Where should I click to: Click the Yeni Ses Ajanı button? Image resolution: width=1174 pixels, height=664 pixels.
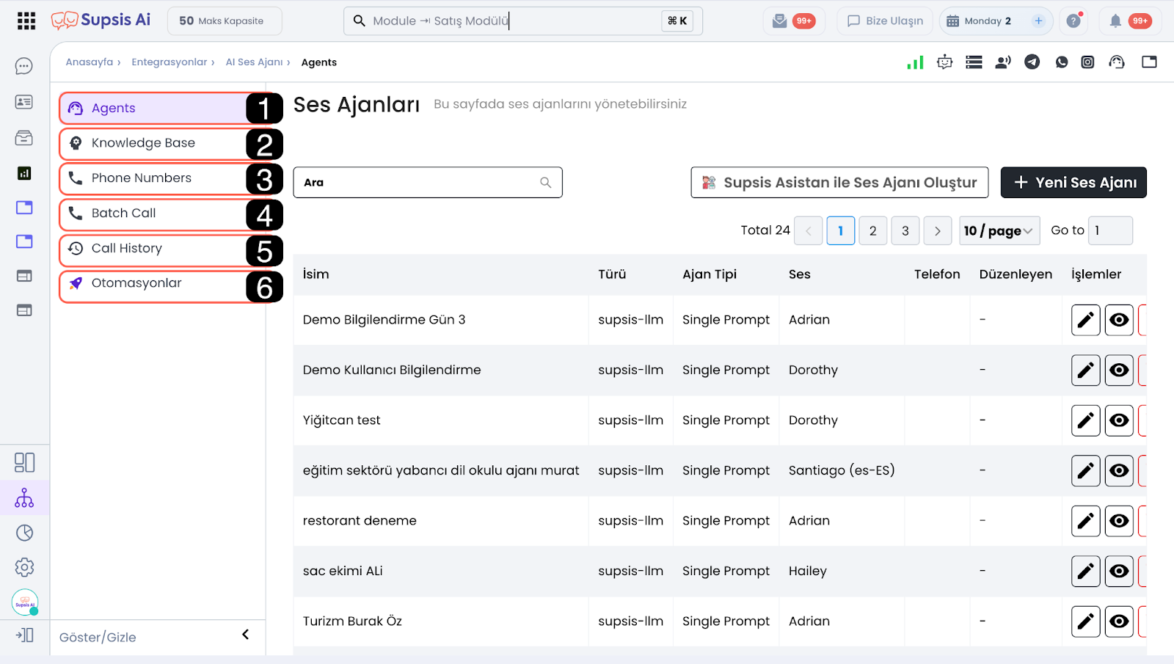pos(1073,183)
